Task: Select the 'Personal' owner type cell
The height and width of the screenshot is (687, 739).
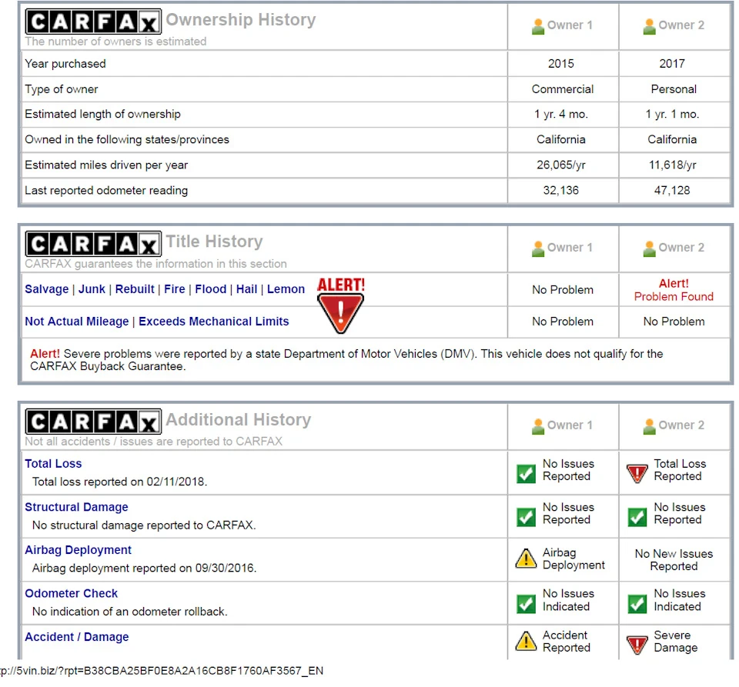Action: point(674,89)
